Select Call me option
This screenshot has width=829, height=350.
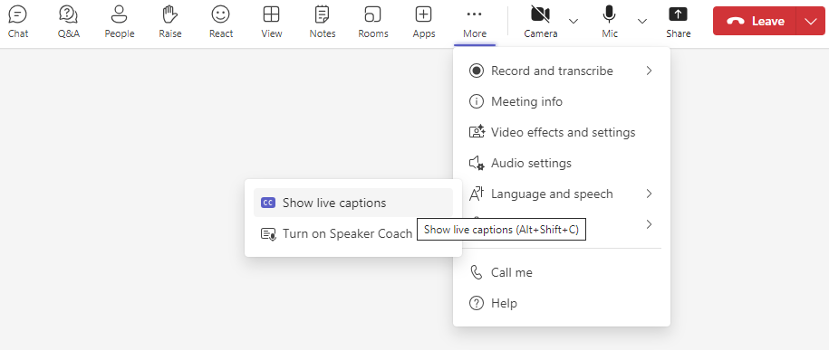(x=562, y=272)
